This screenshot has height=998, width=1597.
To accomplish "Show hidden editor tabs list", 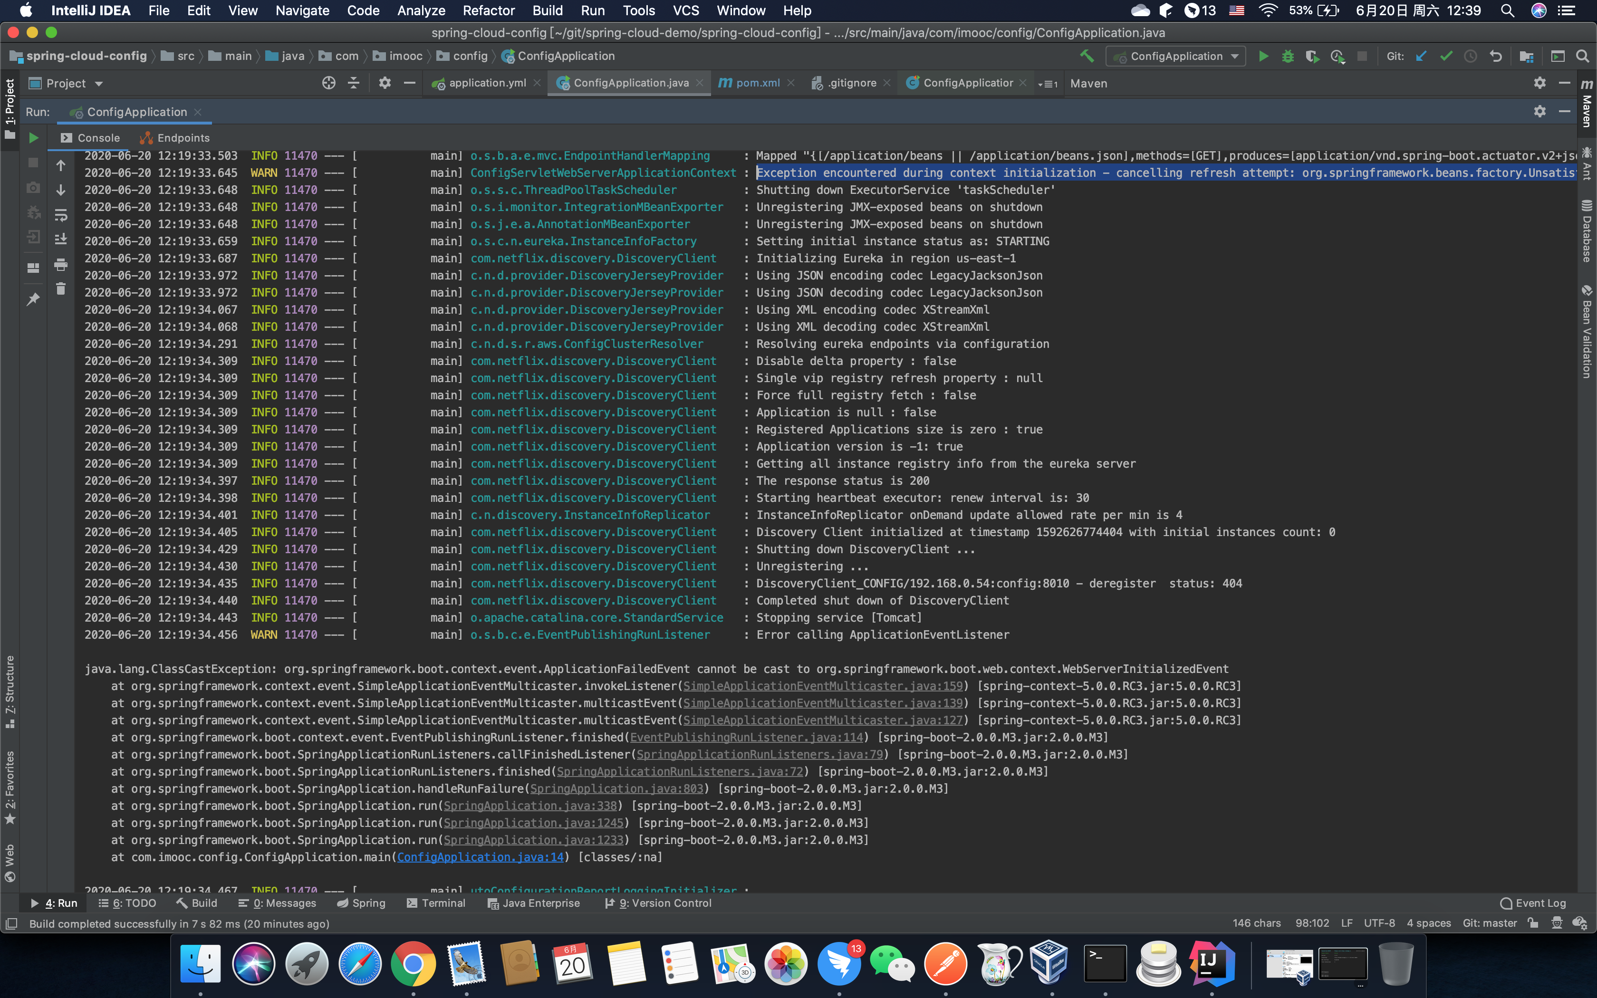I will (1047, 84).
